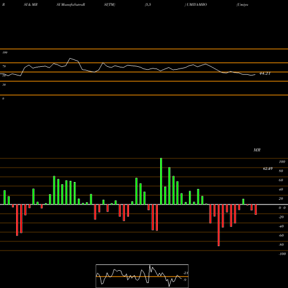The height and width of the screenshot is (288, 288).
Task: Click the MR axis label 20
Action: (x=281, y=199)
